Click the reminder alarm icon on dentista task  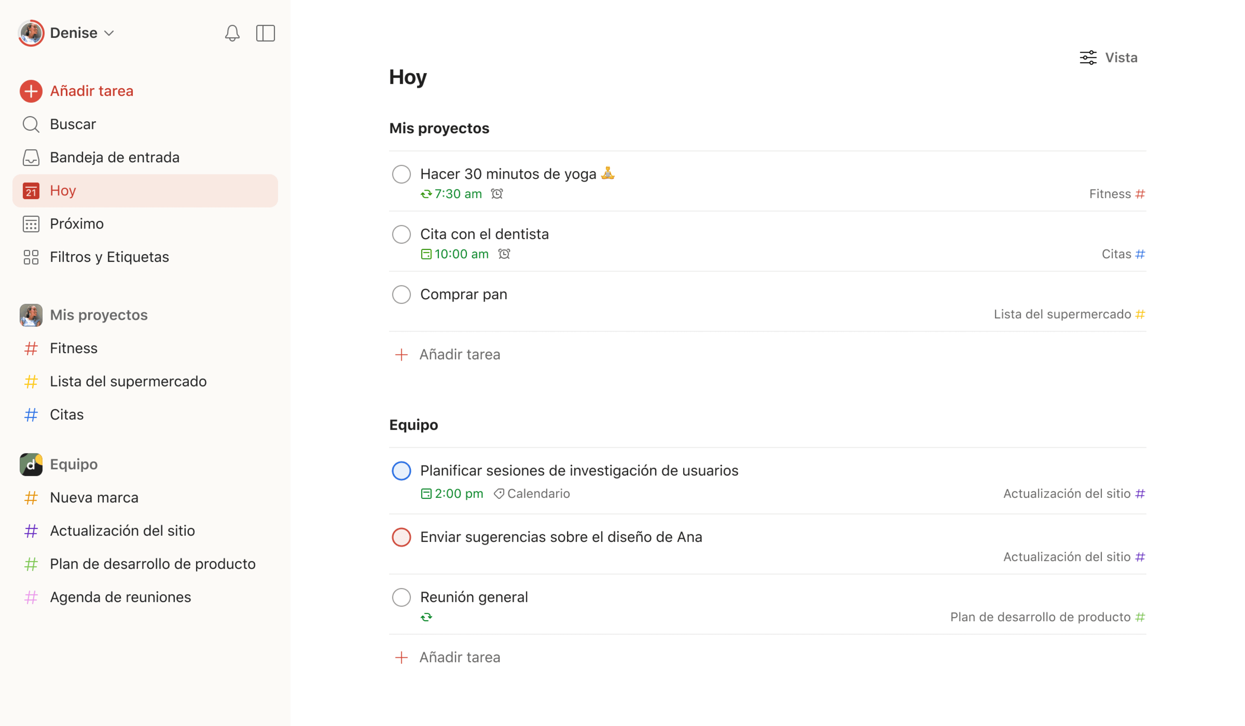pos(503,254)
